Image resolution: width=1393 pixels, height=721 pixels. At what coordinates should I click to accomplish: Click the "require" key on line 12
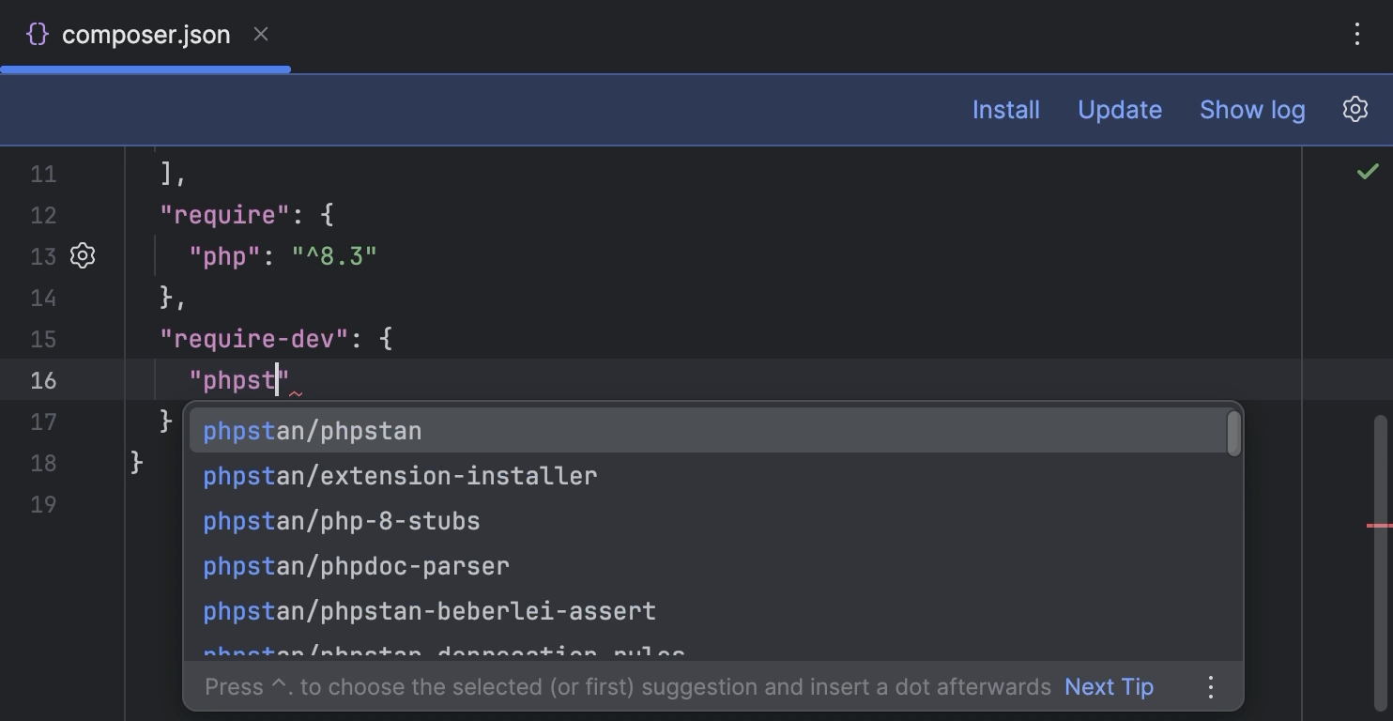point(225,215)
